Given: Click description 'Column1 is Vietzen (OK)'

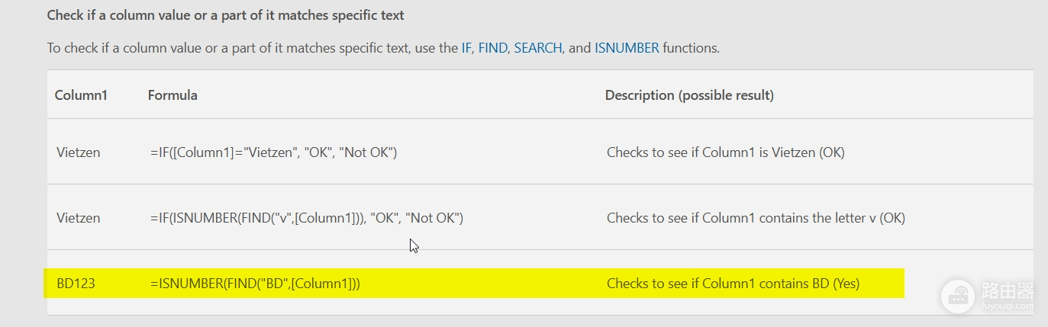Looking at the screenshot, I should pos(725,152).
